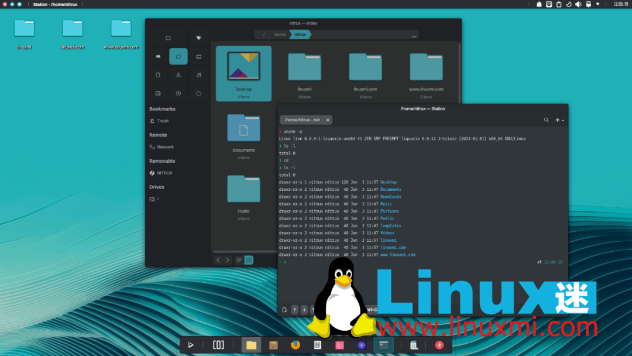Select the Desktop folder in Index
The width and height of the screenshot is (632, 356).
point(243,73)
